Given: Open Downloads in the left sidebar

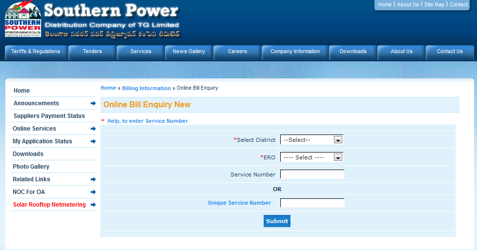Looking at the screenshot, I should (28, 154).
